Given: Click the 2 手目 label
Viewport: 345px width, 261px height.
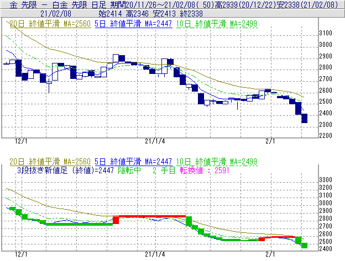Looking at the screenshot, I should pyautogui.click(x=164, y=171).
